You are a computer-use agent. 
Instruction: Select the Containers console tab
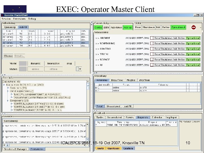pyautogui.click(x=37, y=149)
